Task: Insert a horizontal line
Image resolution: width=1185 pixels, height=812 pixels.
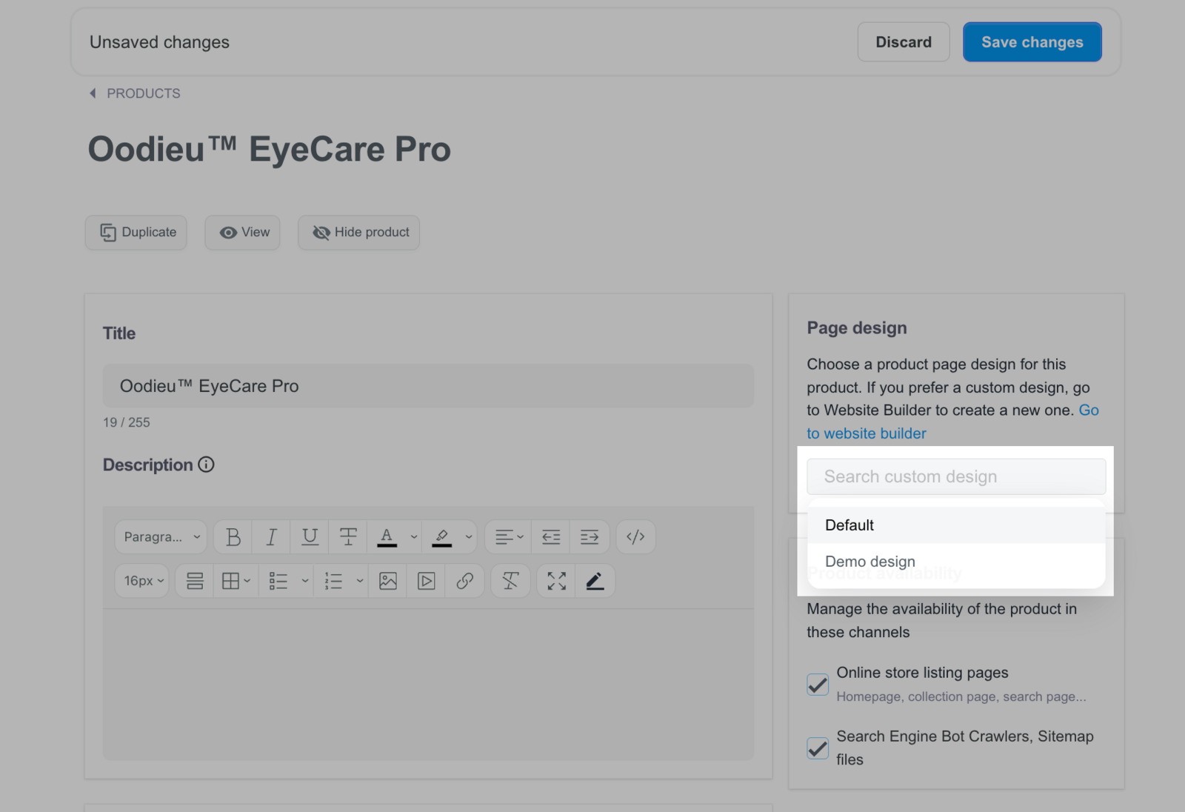Action: pos(195,581)
